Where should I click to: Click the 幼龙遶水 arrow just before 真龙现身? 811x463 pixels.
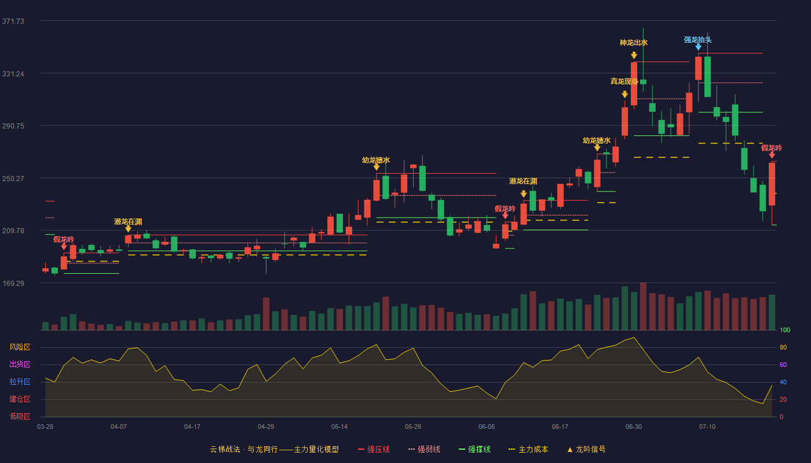point(597,148)
